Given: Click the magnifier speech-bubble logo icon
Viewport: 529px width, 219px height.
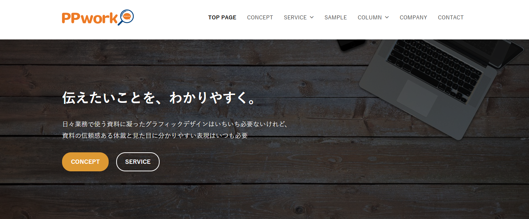Looking at the screenshot, I should tap(126, 17).
